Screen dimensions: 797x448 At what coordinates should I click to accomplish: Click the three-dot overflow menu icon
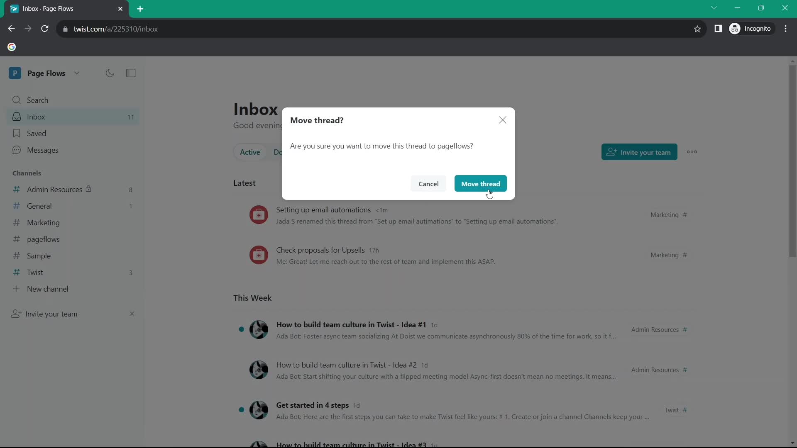click(692, 152)
